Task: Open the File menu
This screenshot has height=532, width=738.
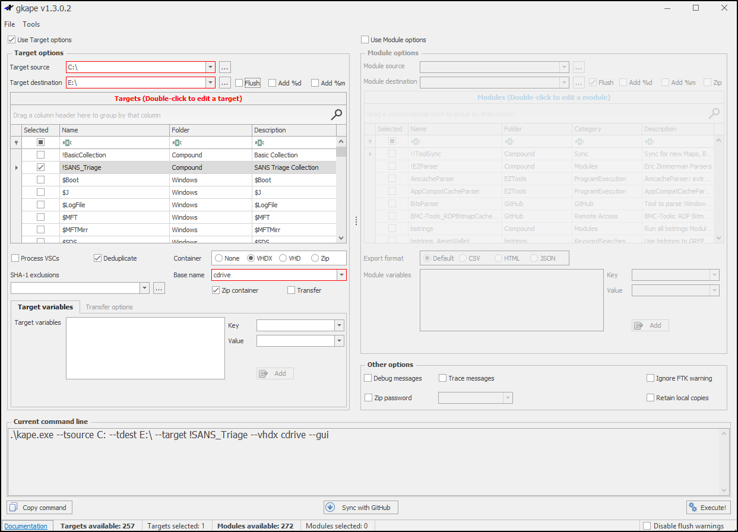Action: (x=9, y=24)
